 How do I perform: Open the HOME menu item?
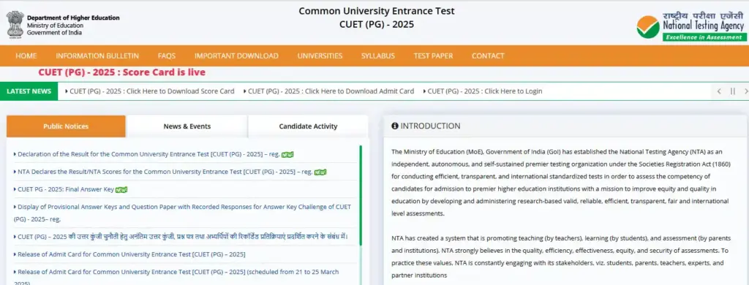(26, 56)
